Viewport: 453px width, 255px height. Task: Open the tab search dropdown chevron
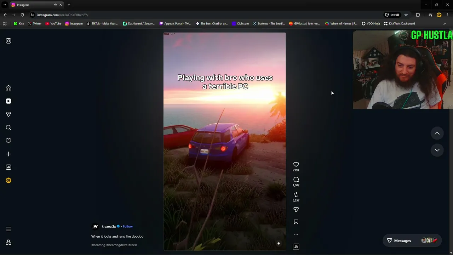click(x=5, y=5)
